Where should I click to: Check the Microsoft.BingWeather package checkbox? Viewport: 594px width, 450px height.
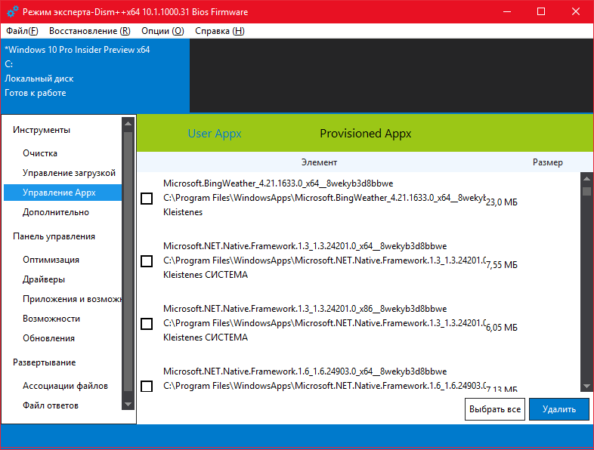click(147, 199)
